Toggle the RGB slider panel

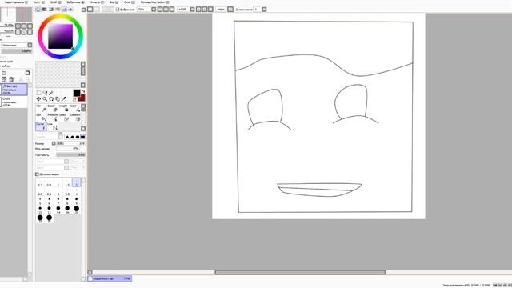pos(45,10)
